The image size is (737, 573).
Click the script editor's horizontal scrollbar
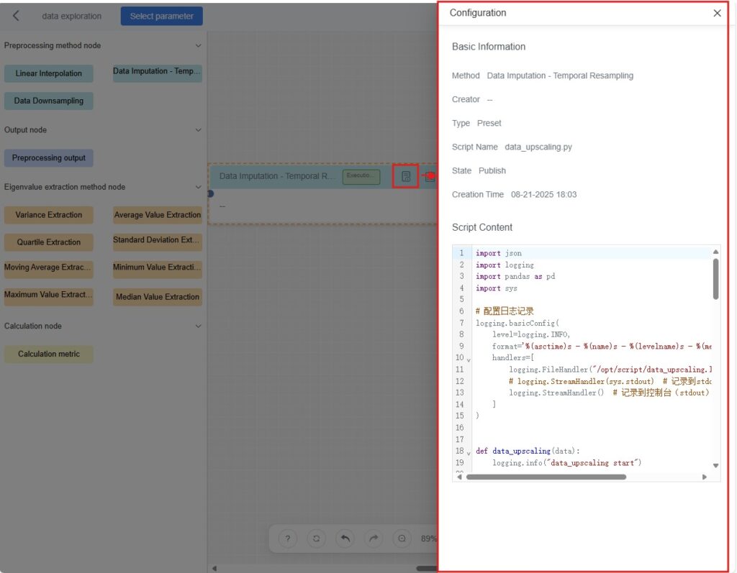coord(546,477)
